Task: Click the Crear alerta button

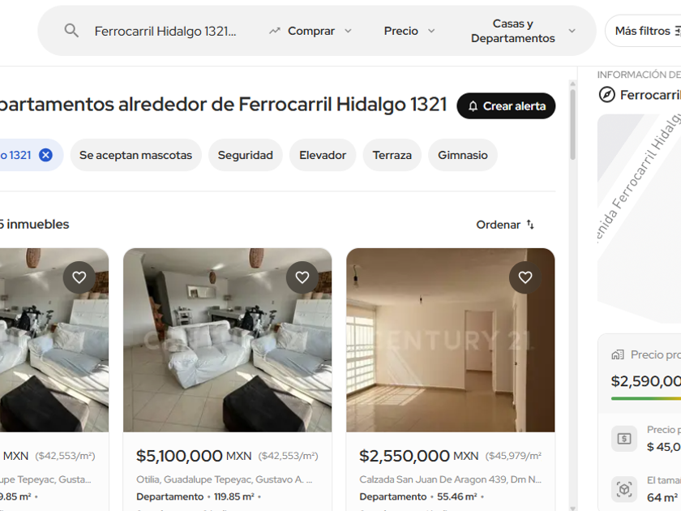Action: [506, 106]
